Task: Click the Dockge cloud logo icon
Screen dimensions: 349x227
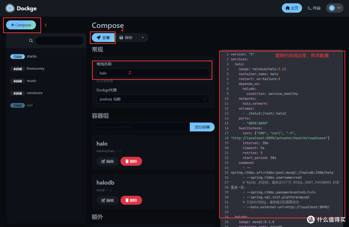Action: coord(9,8)
